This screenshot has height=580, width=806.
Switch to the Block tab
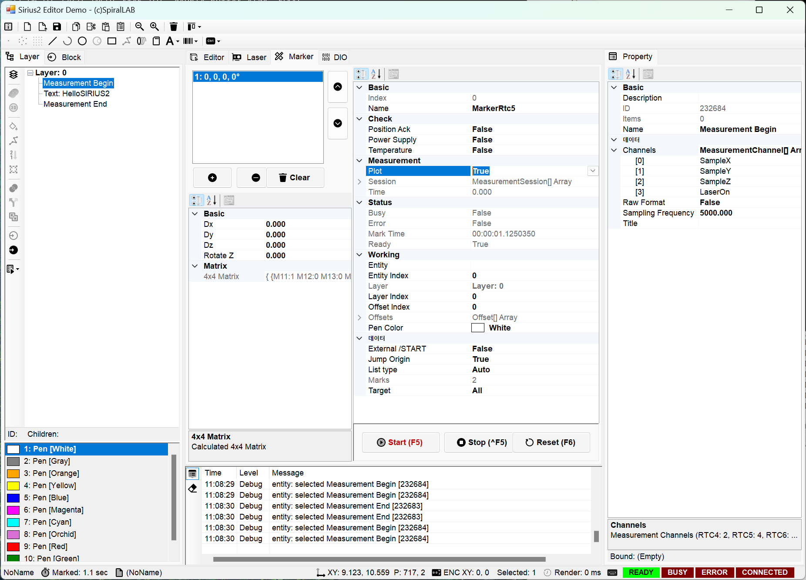click(x=64, y=57)
